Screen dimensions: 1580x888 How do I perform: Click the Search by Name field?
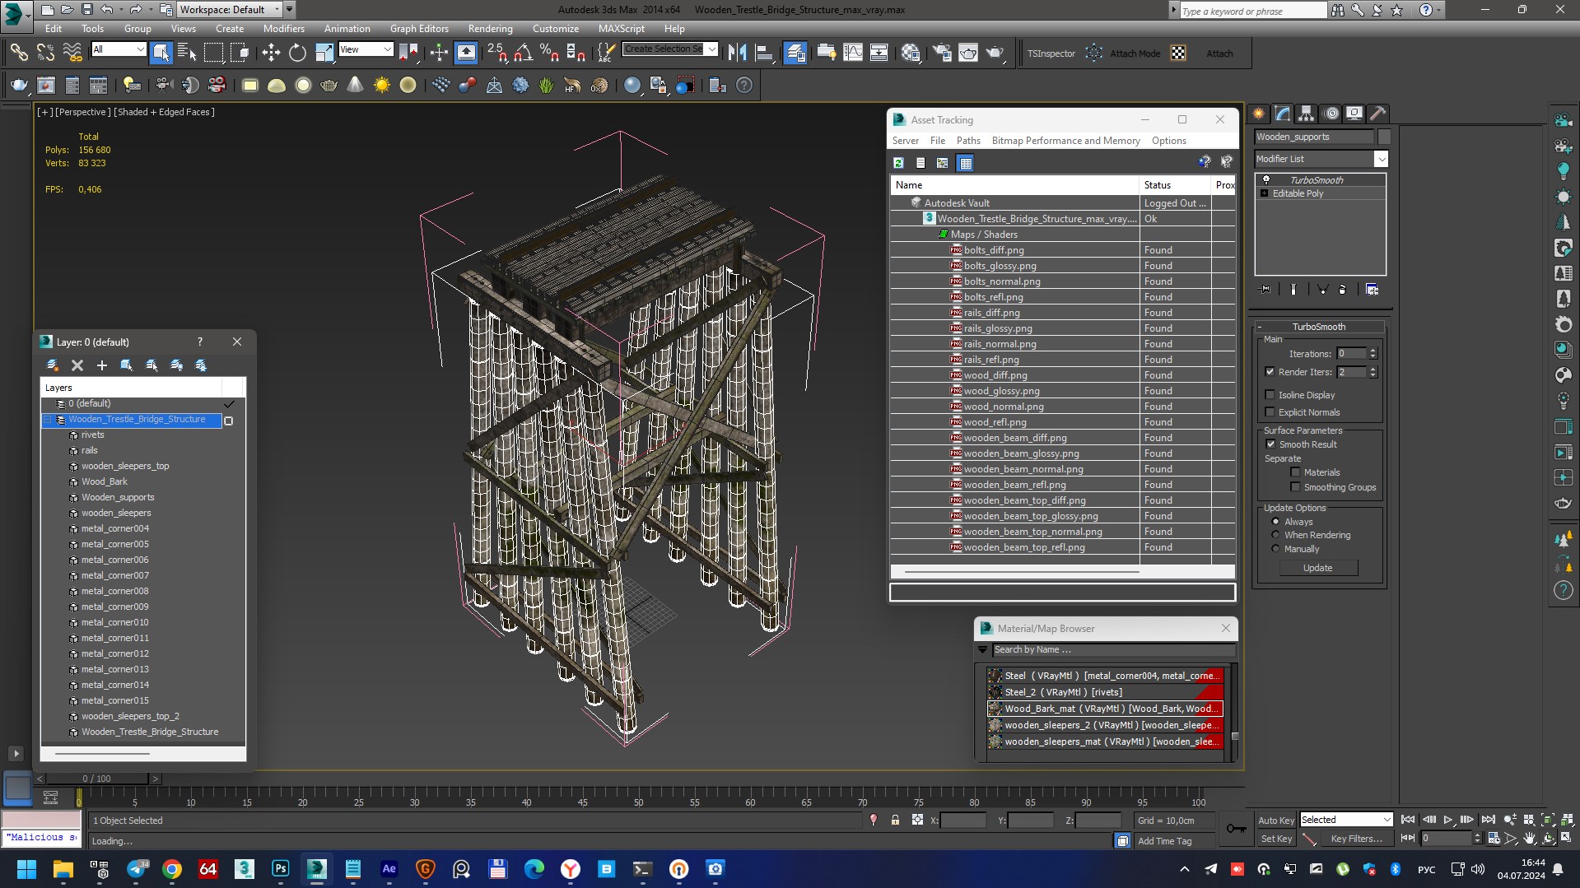tap(1113, 649)
